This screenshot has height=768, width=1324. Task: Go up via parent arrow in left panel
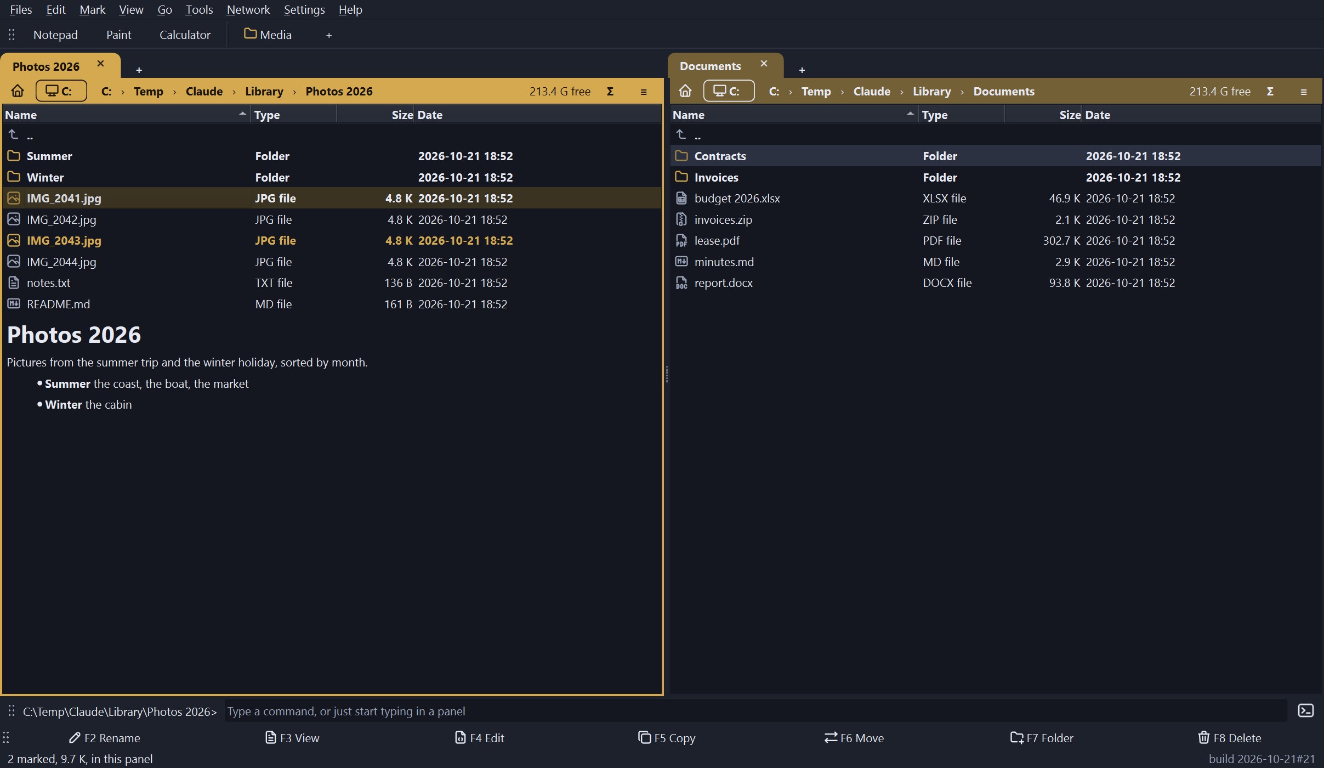pyautogui.click(x=14, y=134)
